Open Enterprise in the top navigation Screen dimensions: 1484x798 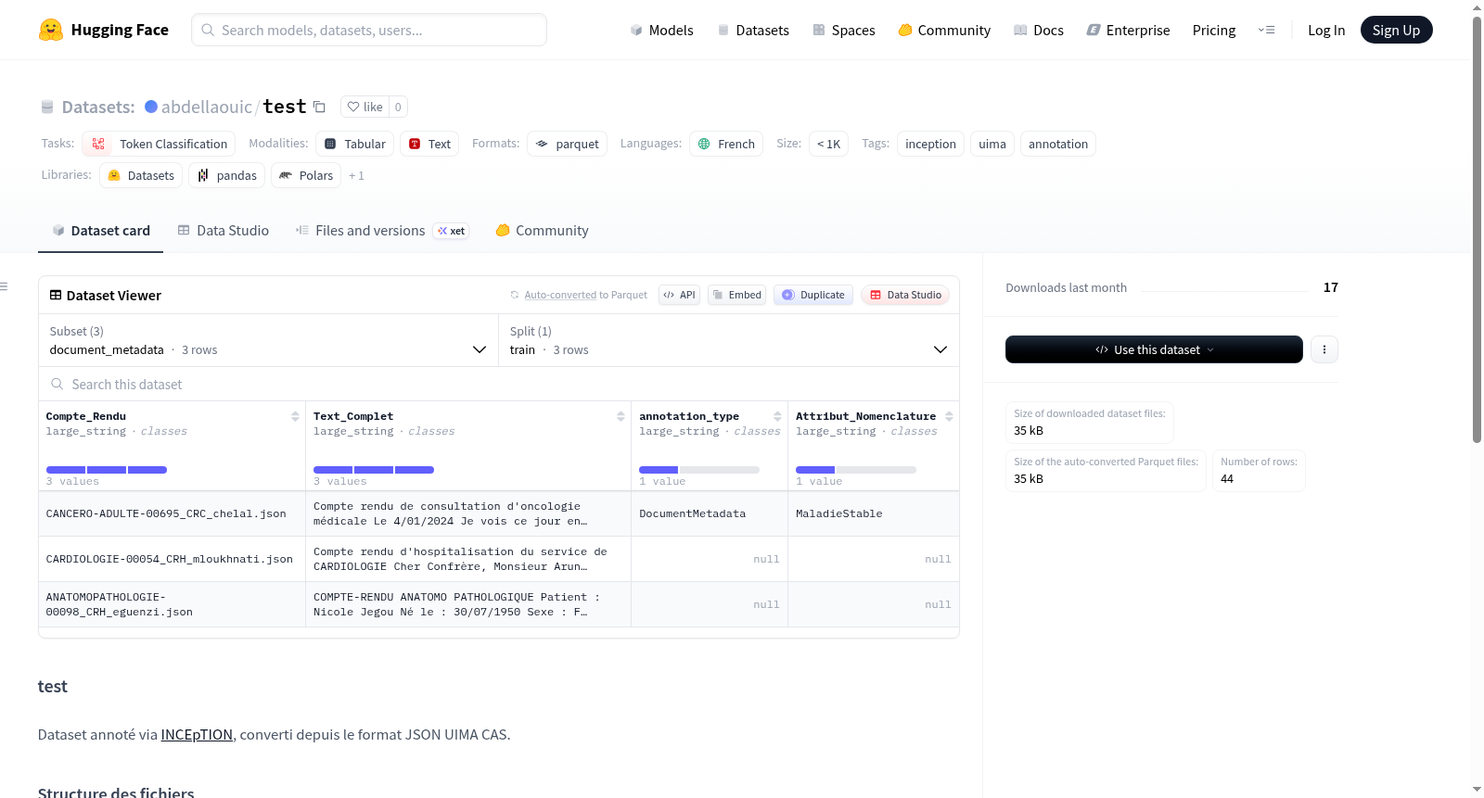(x=1128, y=30)
